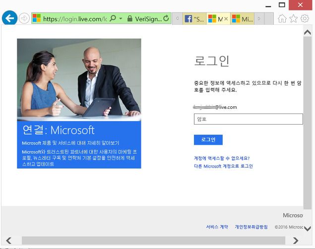The height and width of the screenshot is (249, 315).
Task: Click the ©2016 Microsoft copyright text
Action: click(x=289, y=227)
